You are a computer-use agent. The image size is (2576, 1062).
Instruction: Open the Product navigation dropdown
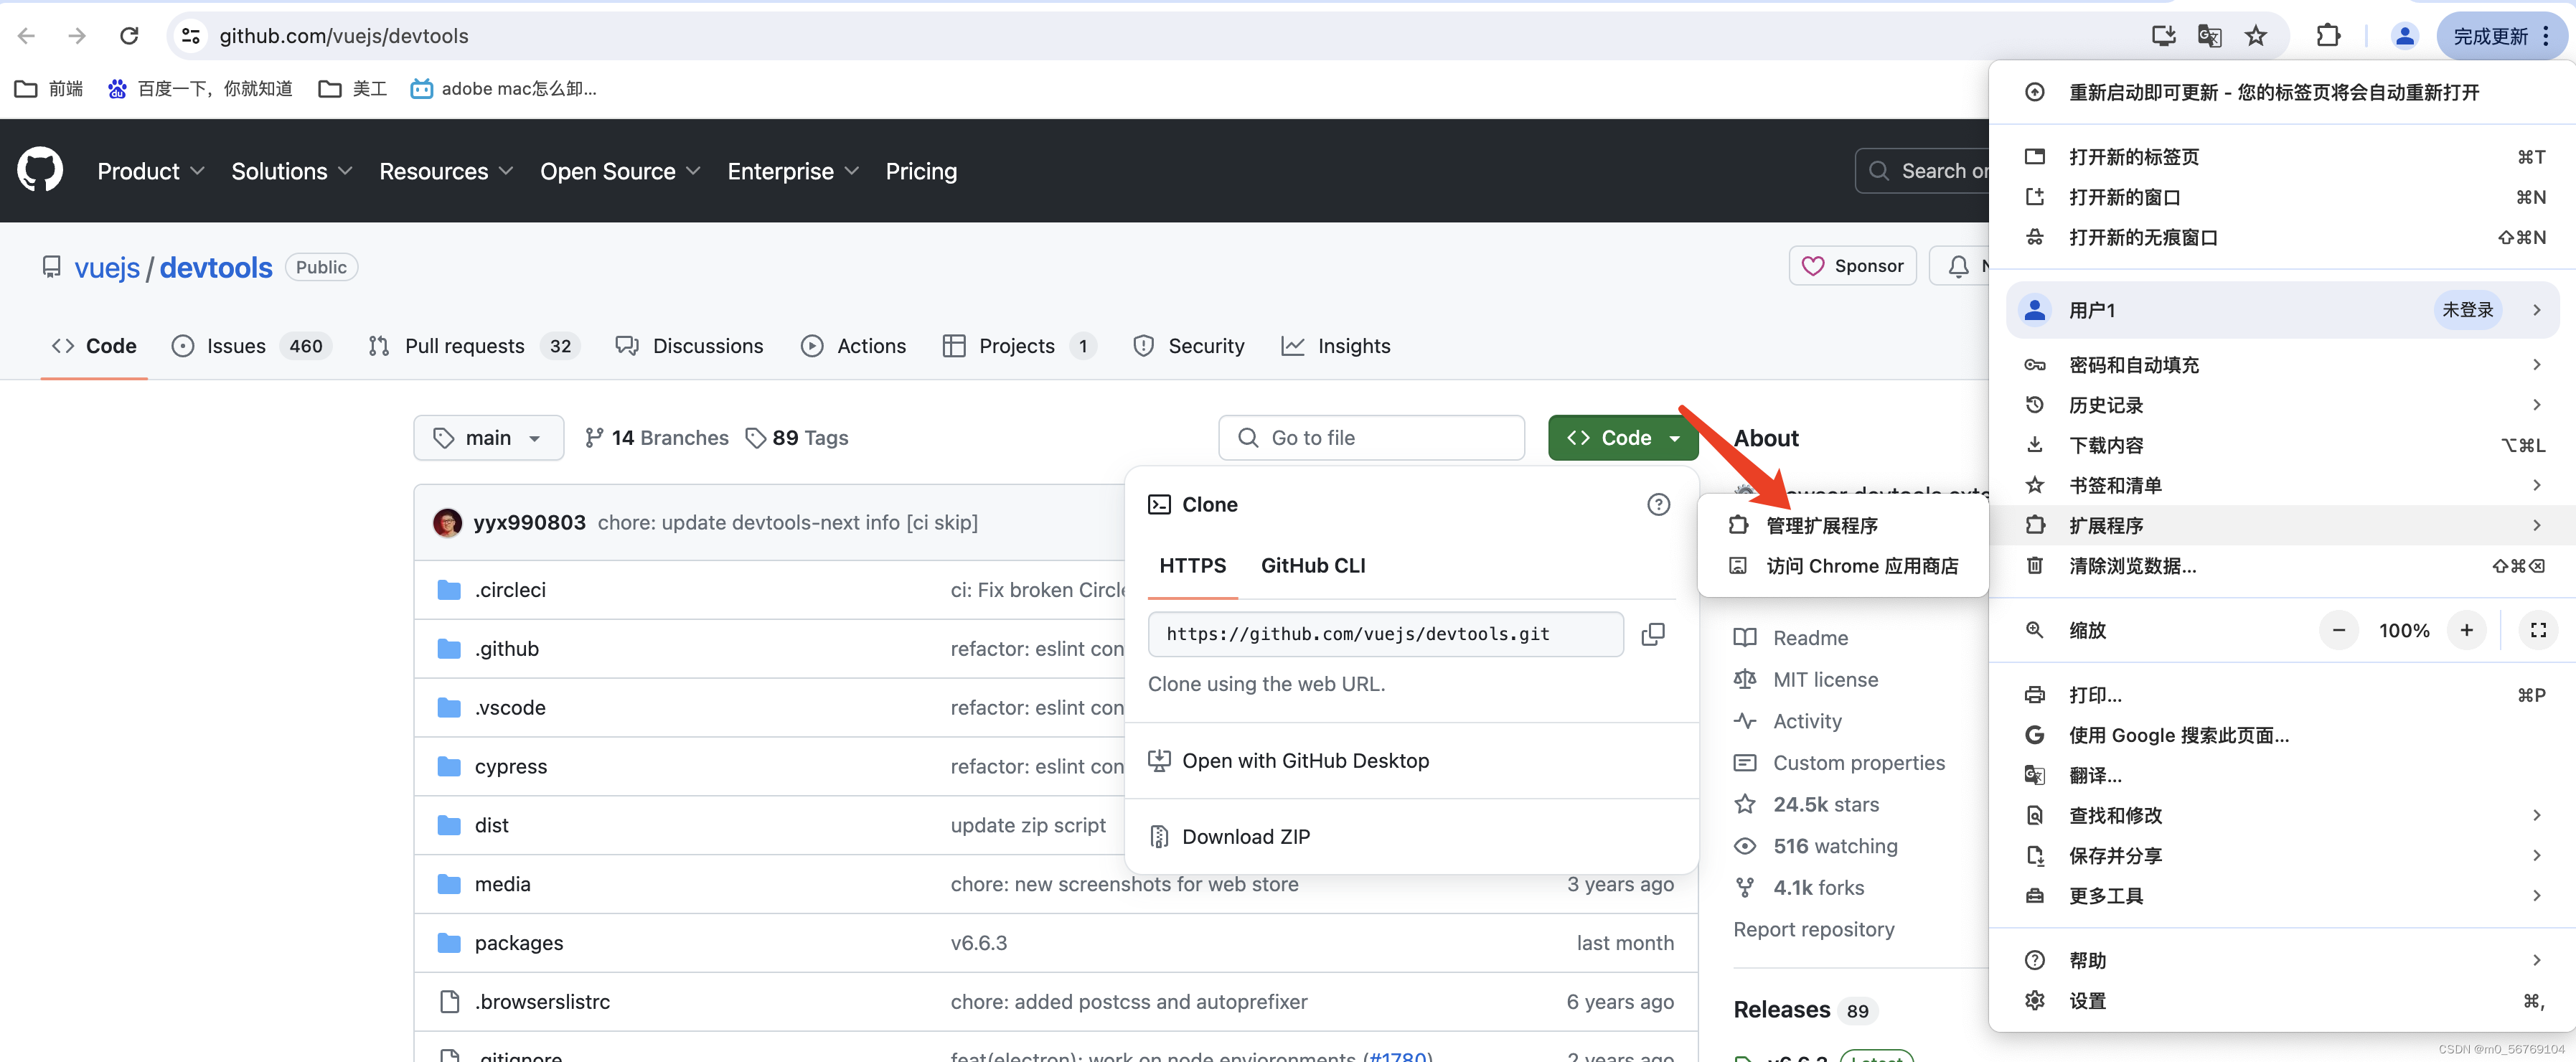point(150,171)
